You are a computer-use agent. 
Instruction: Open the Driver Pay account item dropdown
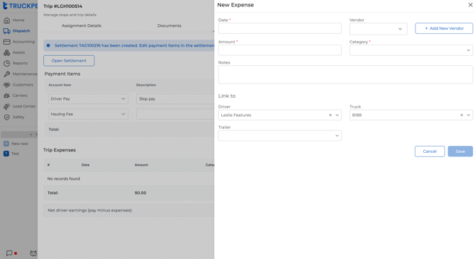pos(88,99)
